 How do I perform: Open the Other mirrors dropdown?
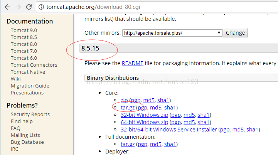tap(172, 33)
